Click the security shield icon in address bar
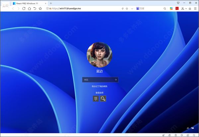This screenshot has width=199, height=137. click(47, 9)
